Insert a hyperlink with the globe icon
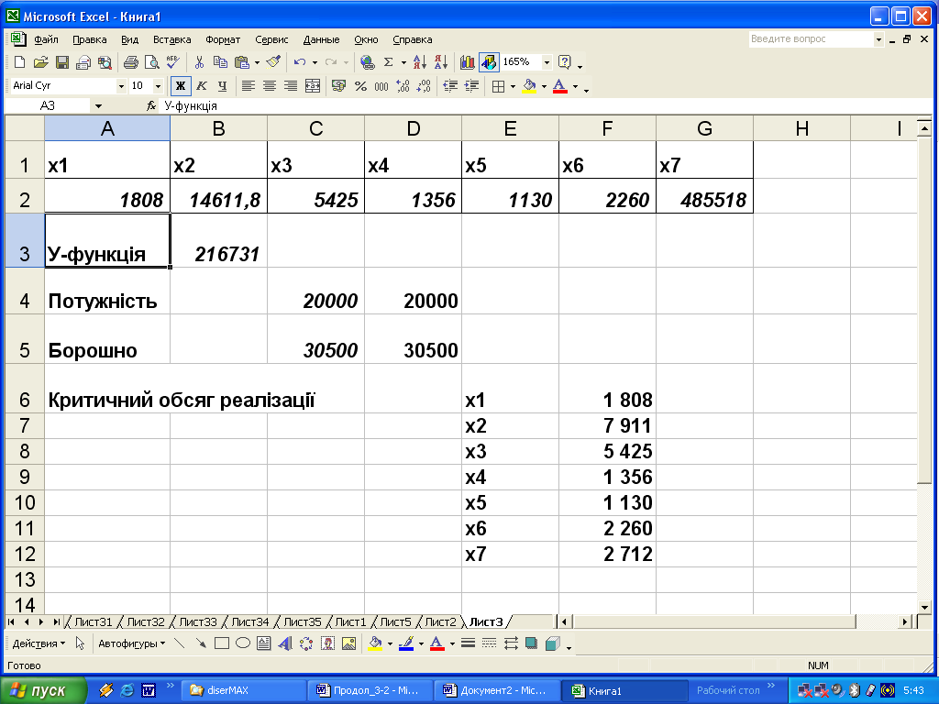 [367, 62]
